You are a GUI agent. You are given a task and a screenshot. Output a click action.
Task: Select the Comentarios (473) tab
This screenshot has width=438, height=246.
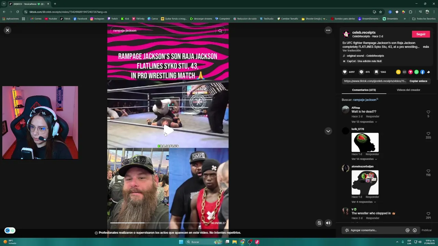(x=364, y=90)
